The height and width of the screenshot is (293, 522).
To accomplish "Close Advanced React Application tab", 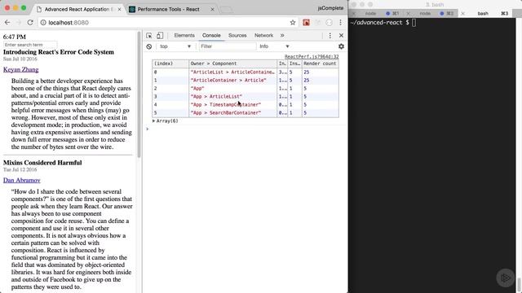I will pos(119,9).
